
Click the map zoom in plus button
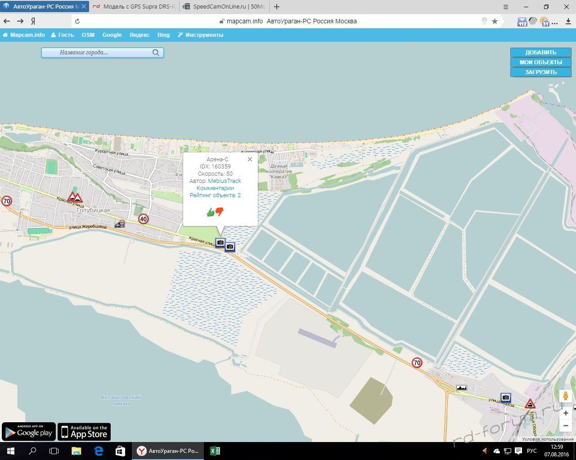click(x=566, y=413)
